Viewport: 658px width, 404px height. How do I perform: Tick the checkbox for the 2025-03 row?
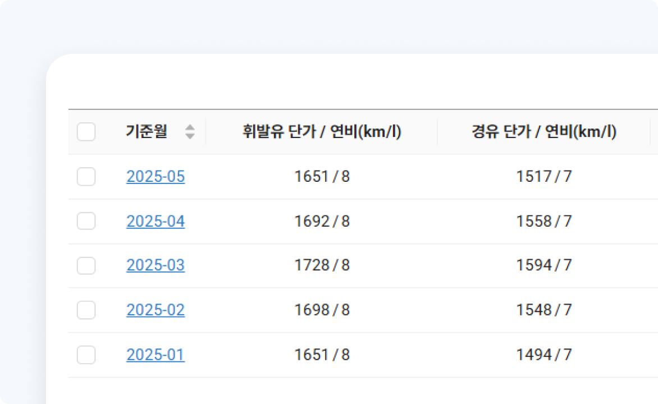[86, 265]
